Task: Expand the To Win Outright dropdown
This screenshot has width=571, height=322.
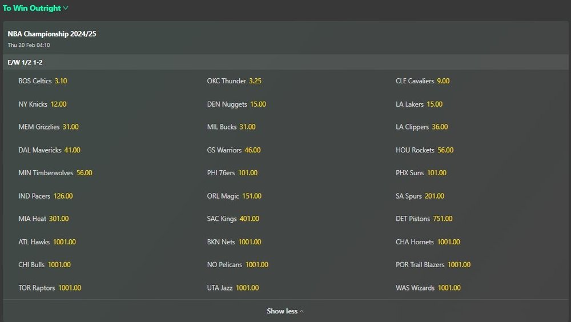Action: (x=35, y=8)
